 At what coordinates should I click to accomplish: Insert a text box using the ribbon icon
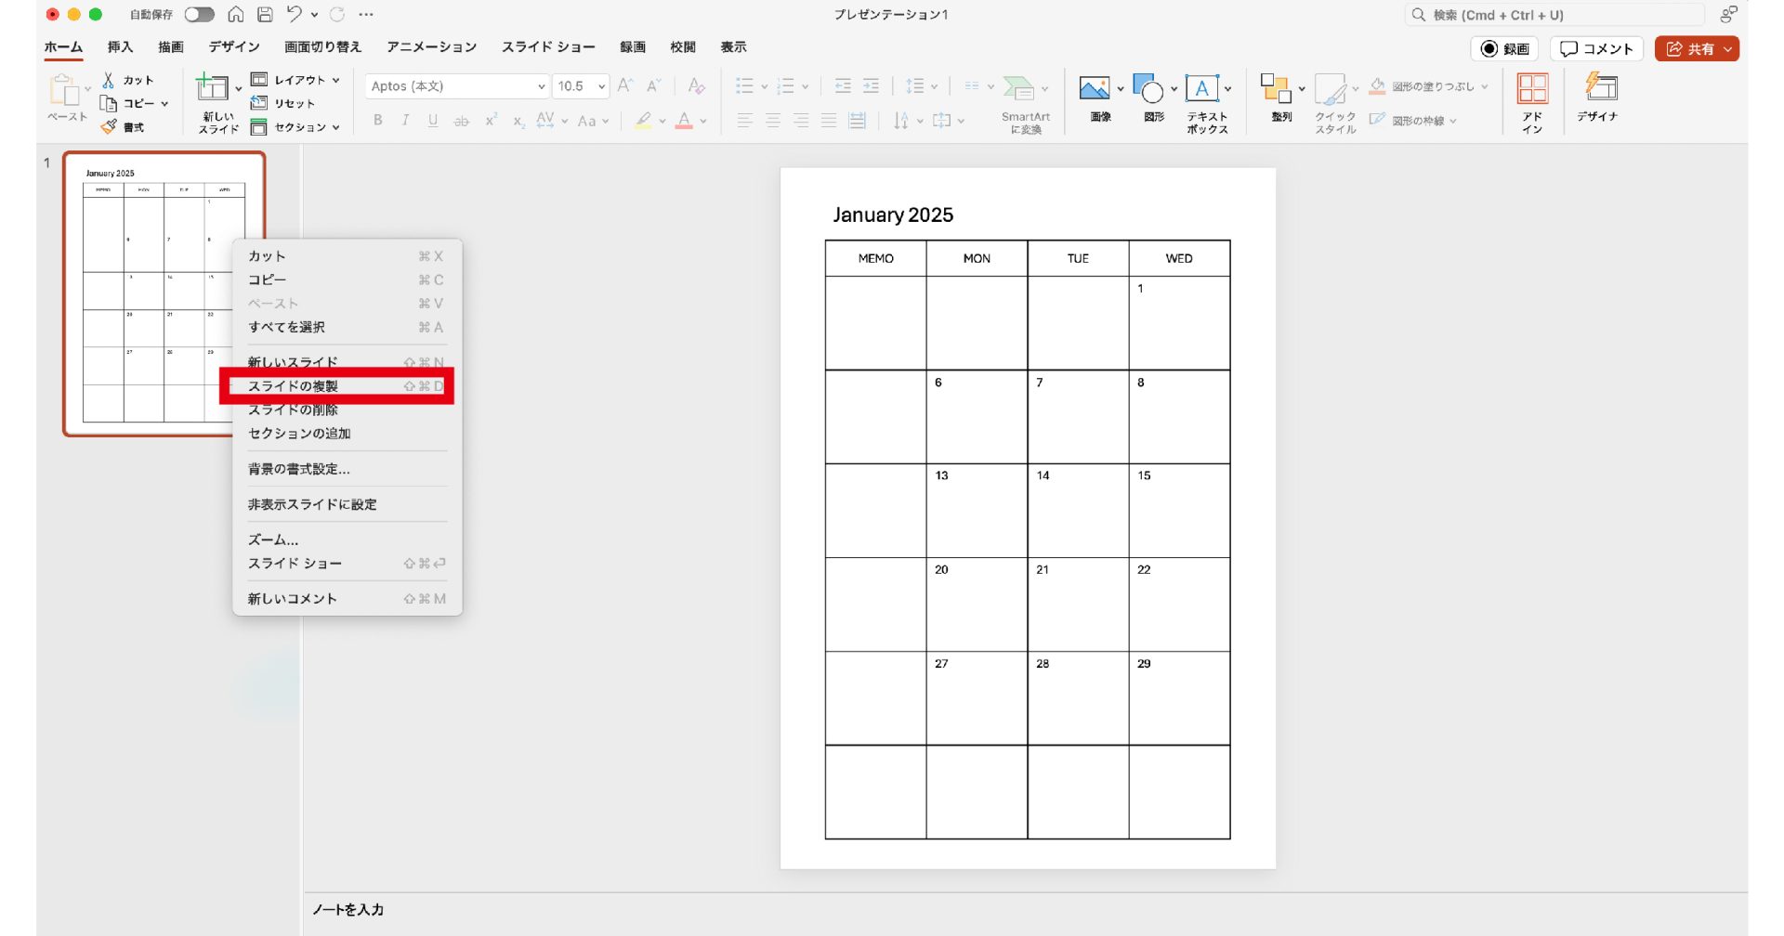(x=1201, y=89)
